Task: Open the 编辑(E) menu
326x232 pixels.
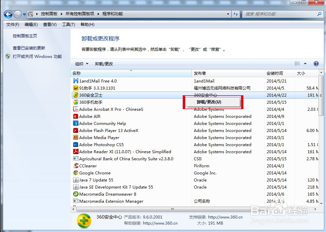Action: pyautogui.click(x=31, y=25)
